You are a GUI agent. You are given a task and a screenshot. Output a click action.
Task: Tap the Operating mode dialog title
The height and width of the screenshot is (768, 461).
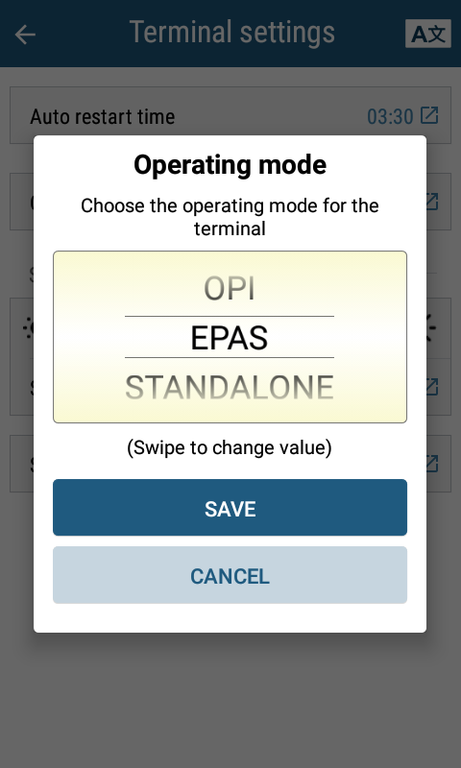(x=230, y=164)
